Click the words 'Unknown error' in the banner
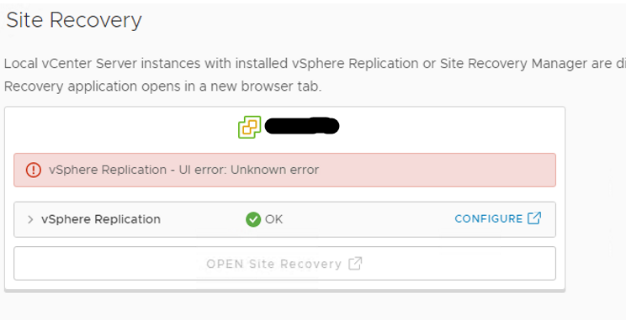The height and width of the screenshot is (320, 626). (274, 170)
